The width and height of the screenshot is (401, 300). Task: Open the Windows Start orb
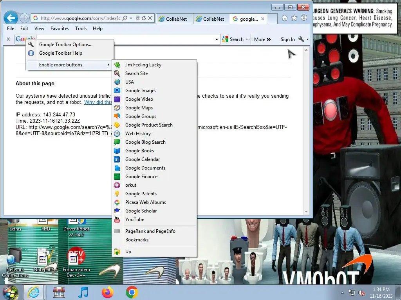(10, 293)
